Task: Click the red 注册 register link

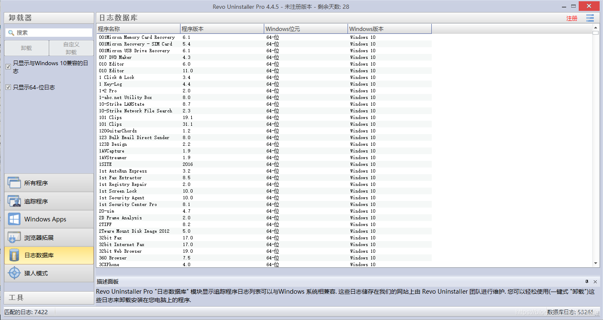Action: pyautogui.click(x=572, y=18)
